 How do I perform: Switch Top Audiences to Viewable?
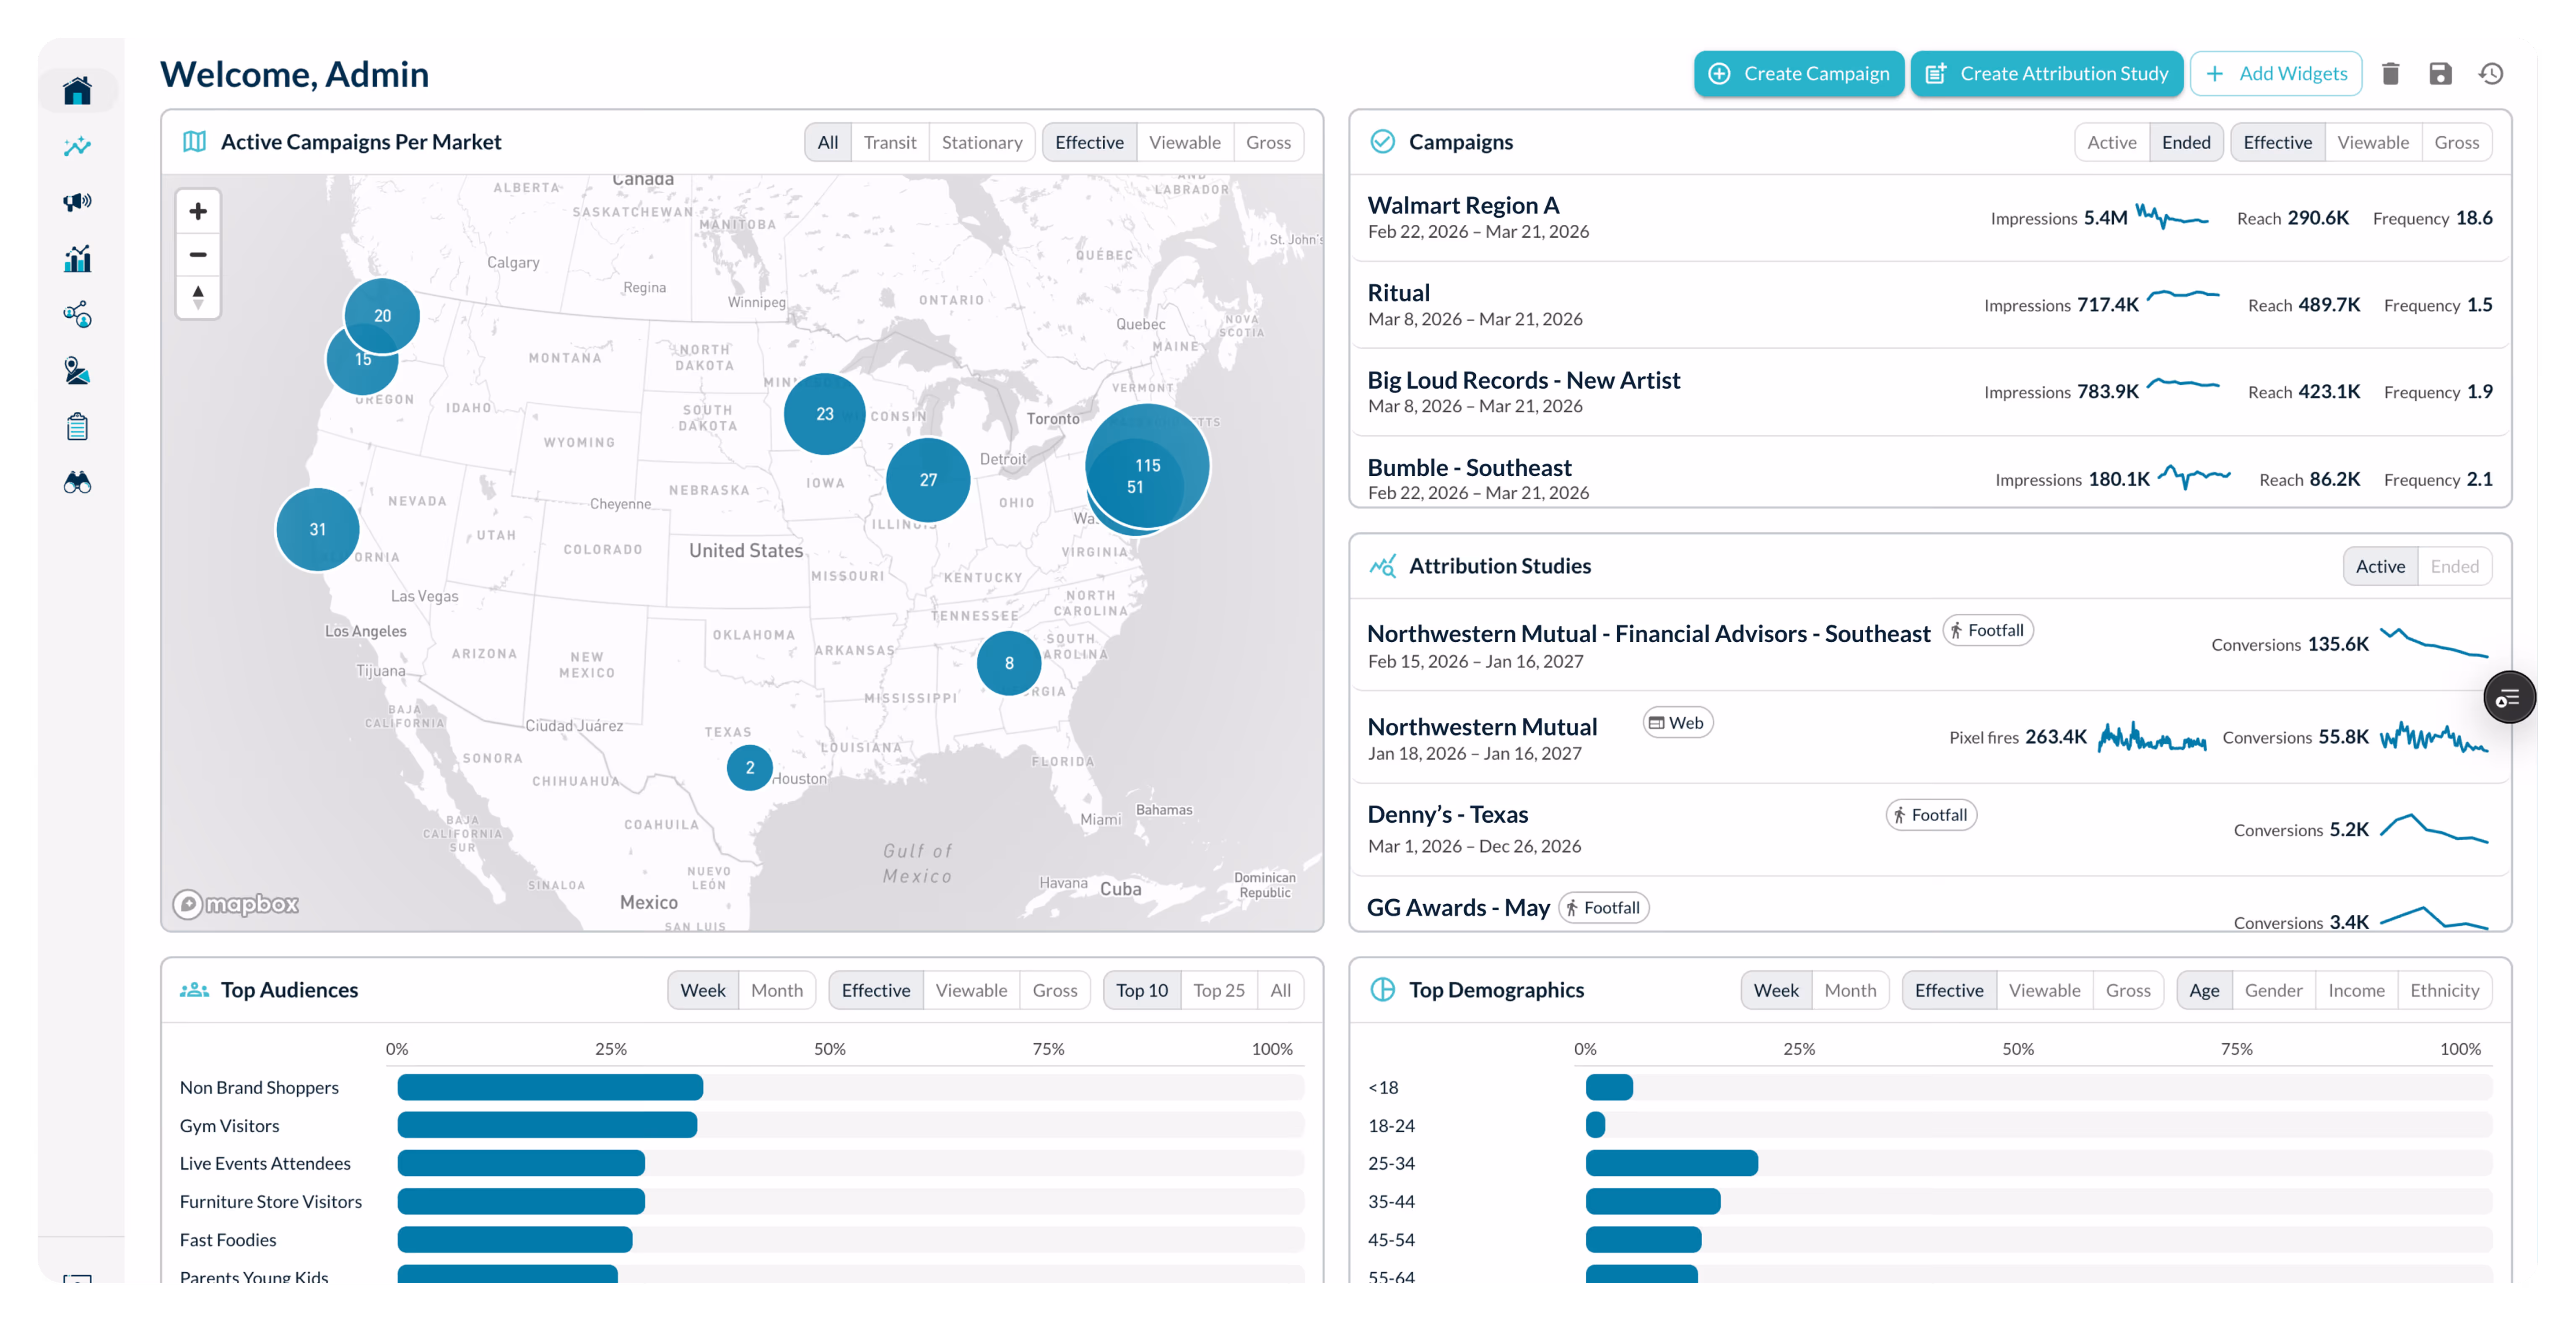[x=971, y=990]
